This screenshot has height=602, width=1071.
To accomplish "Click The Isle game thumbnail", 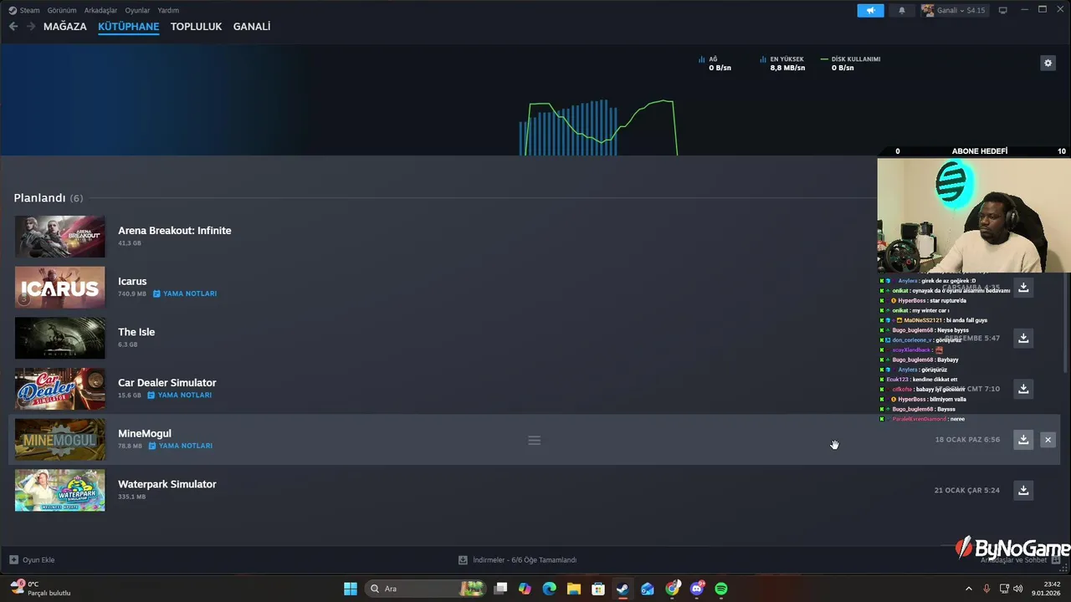I will [x=60, y=338].
